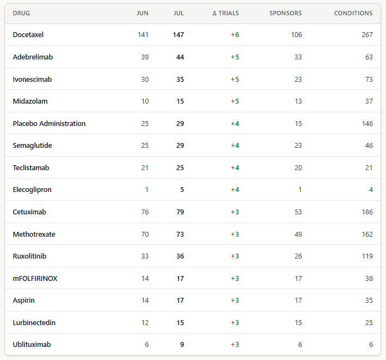Select the Midazolam drug name

30,101
